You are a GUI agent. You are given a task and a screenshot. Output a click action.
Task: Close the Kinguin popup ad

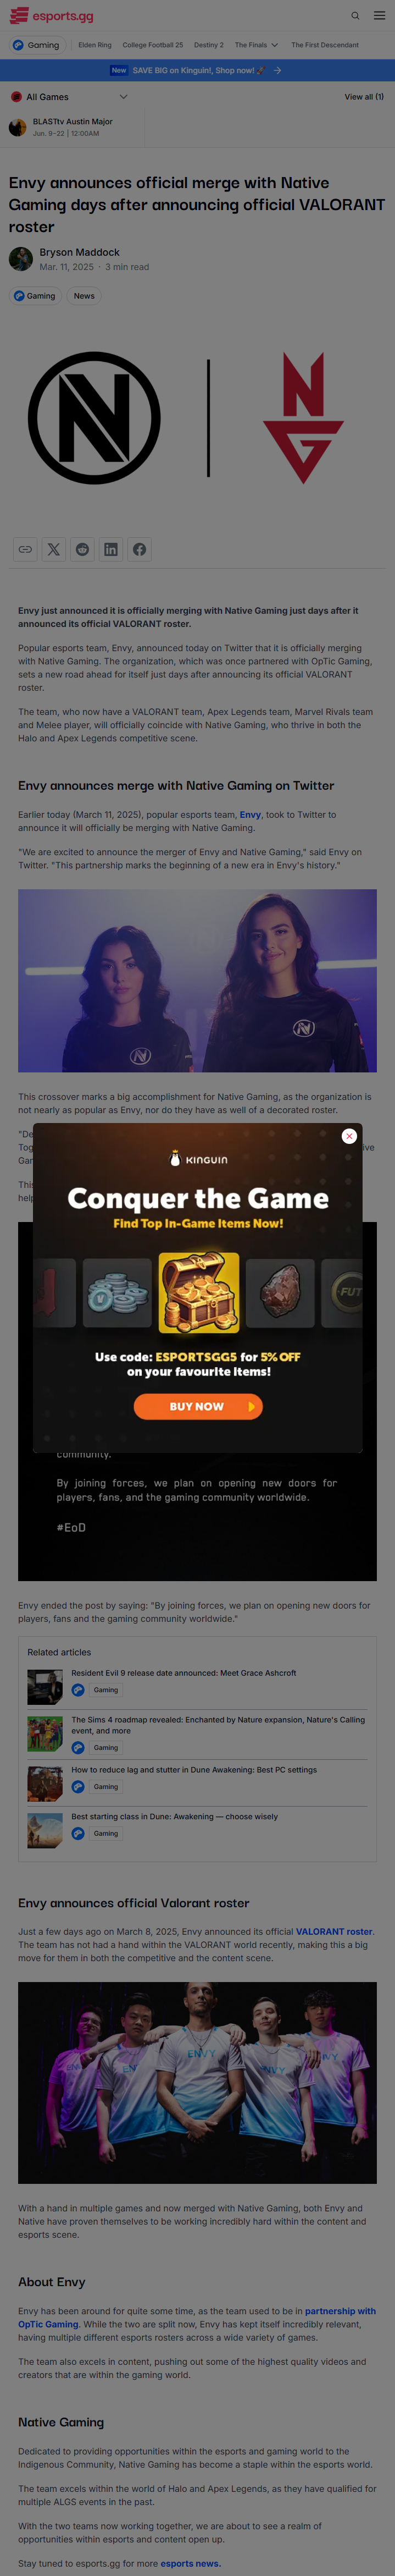[349, 1136]
